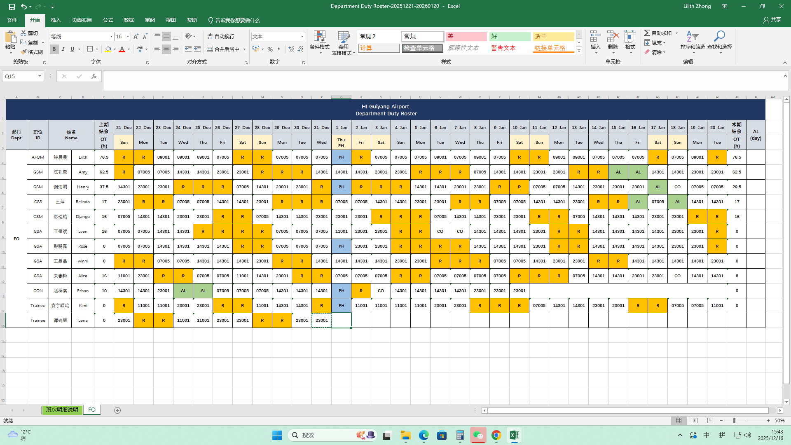Click the Format Painter brush icon
The height and width of the screenshot is (445, 791).
24,52
